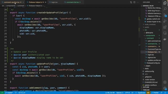Viewport: 168px width, 94px height.
Task: Switch to the comment-section.tsx tab
Action: click(12, 2)
